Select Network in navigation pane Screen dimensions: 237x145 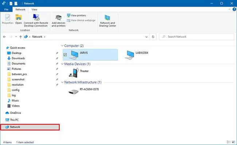click(30, 127)
